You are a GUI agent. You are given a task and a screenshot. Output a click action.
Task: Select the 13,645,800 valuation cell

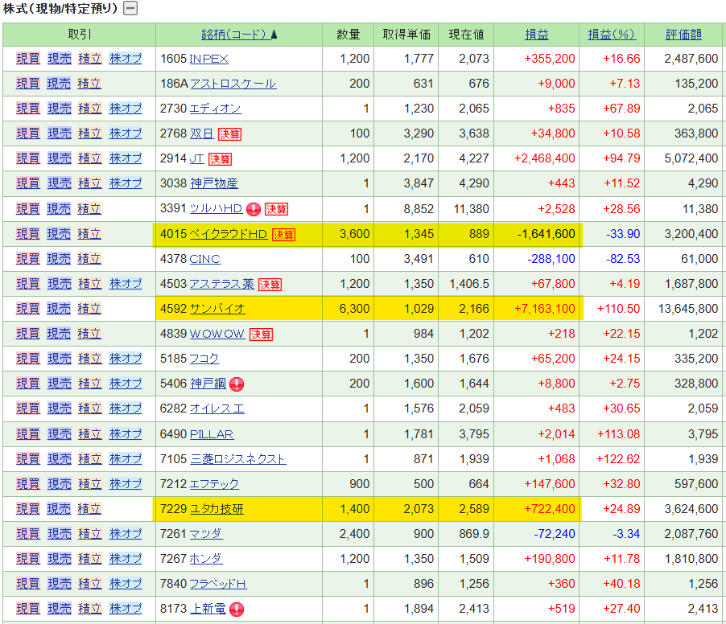(688, 309)
